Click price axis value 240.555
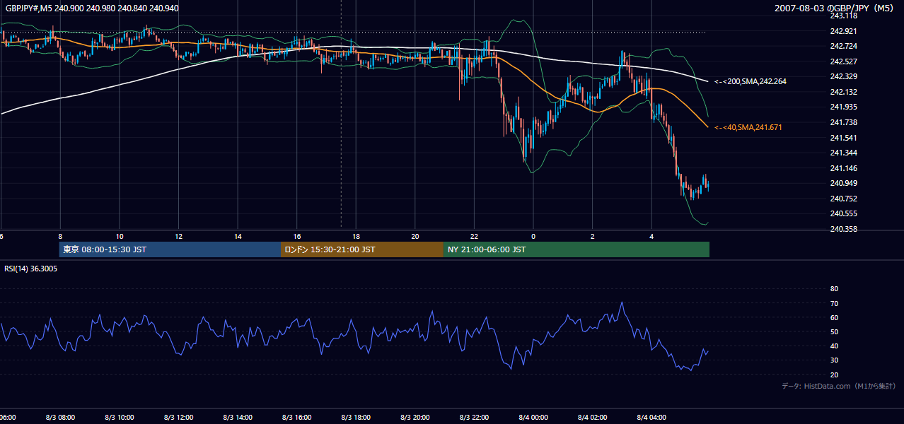 [843, 213]
